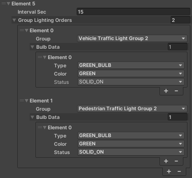Collapse the pedestrian group's bulb Element 0

pos(44,127)
